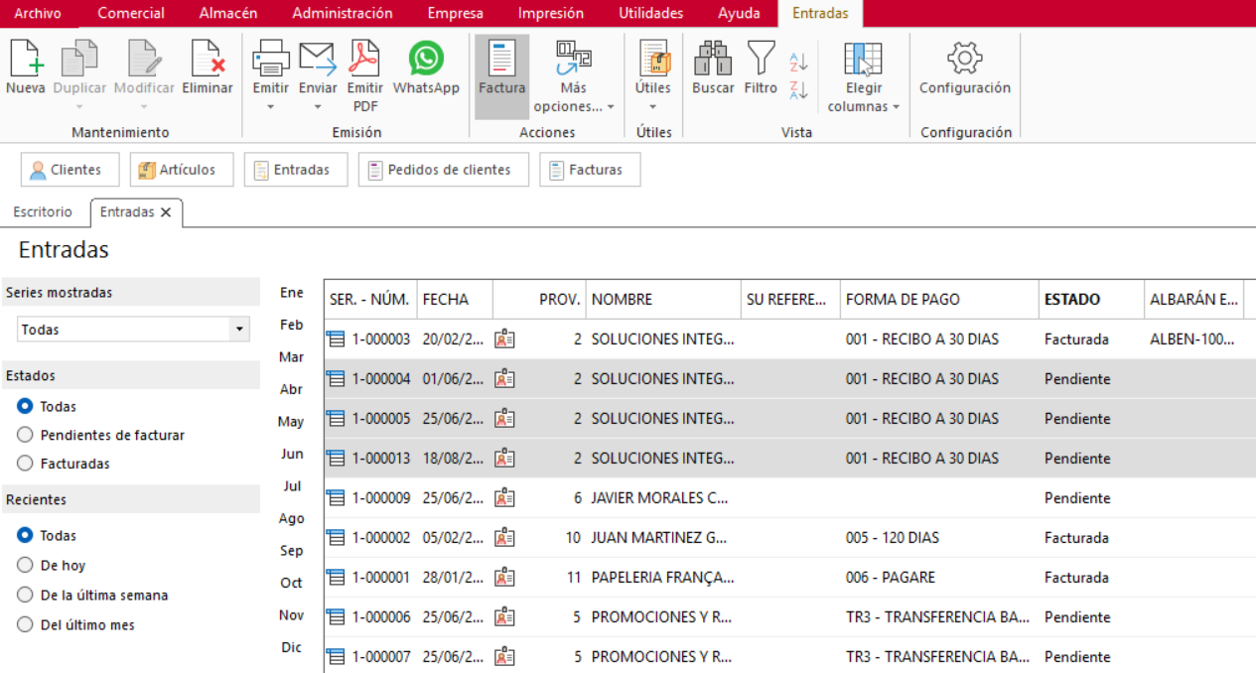Filter by month Jun
This screenshot has height=673, width=1256.
tap(292, 454)
